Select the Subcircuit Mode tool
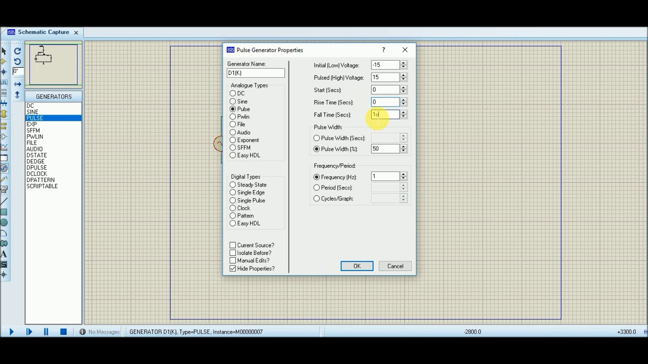648x364 pixels. pos(4,113)
